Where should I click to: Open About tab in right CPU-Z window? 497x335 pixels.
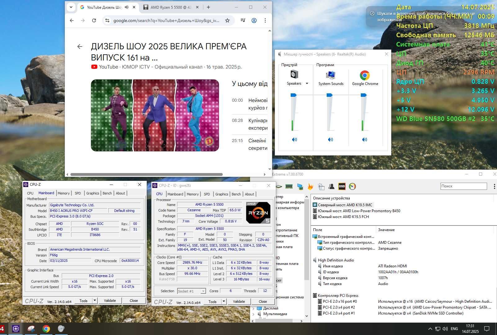(249, 194)
